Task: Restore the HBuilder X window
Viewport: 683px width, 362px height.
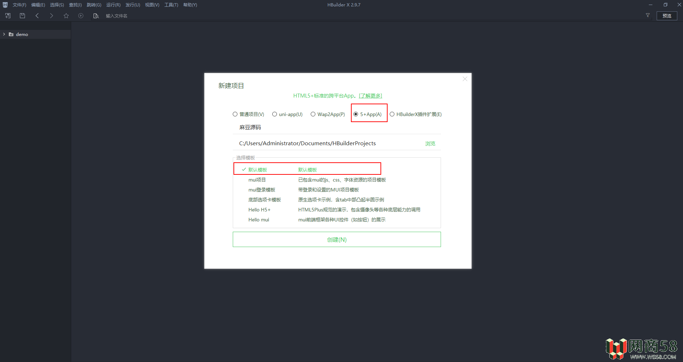Action: [x=665, y=5]
